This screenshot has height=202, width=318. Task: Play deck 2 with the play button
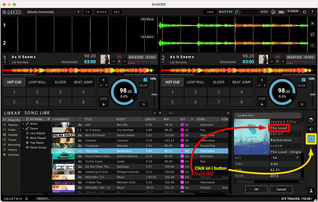pyautogui.click(x=262, y=104)
